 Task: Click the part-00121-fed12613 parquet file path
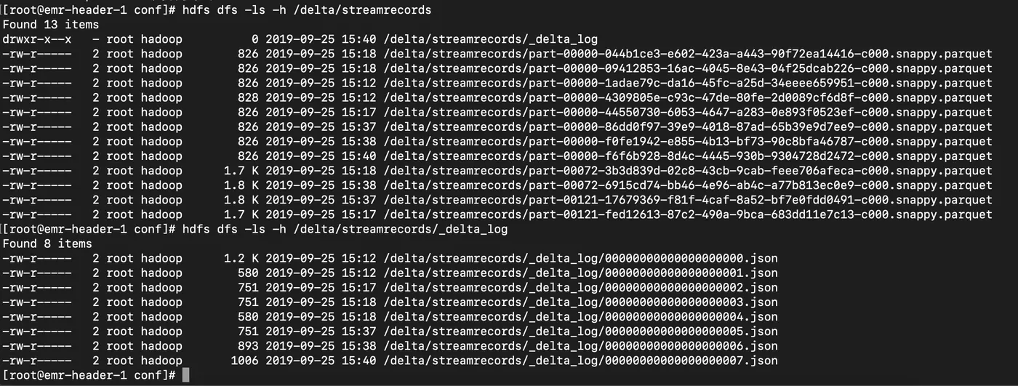coord(688,214)
